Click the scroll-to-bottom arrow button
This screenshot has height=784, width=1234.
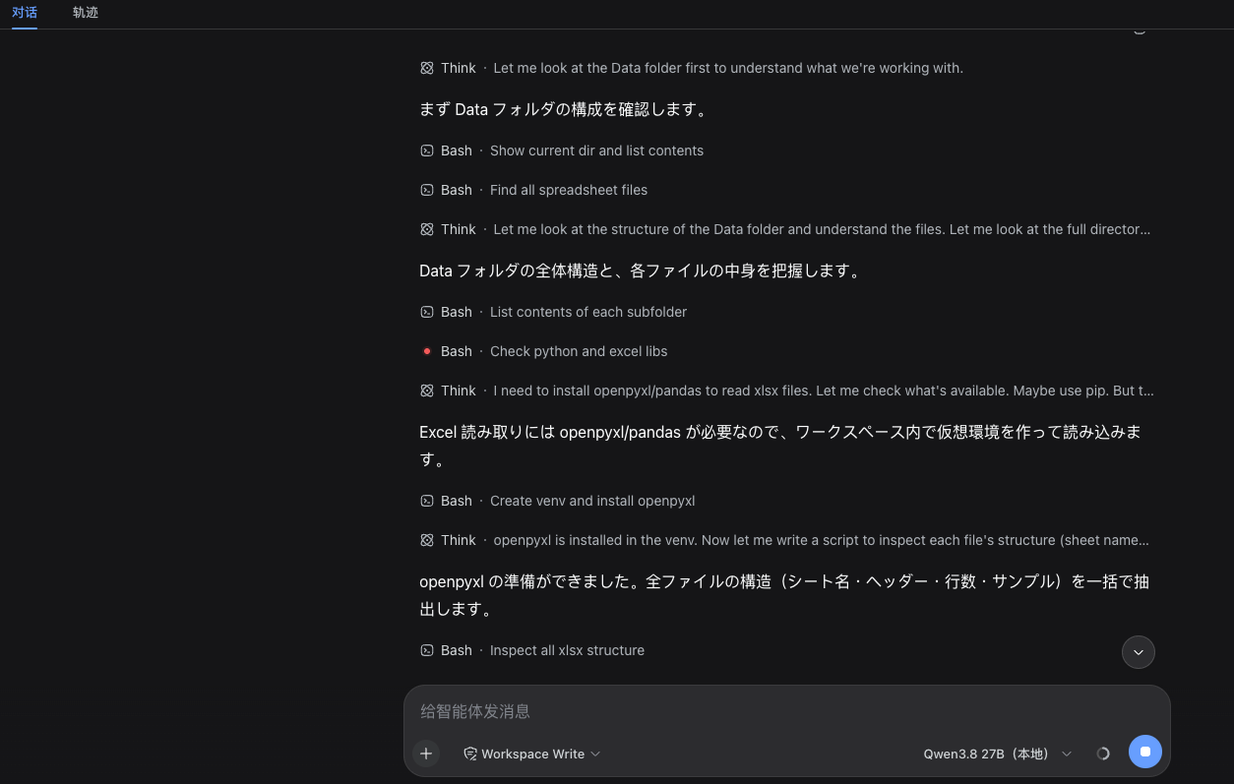[1139, 652]
